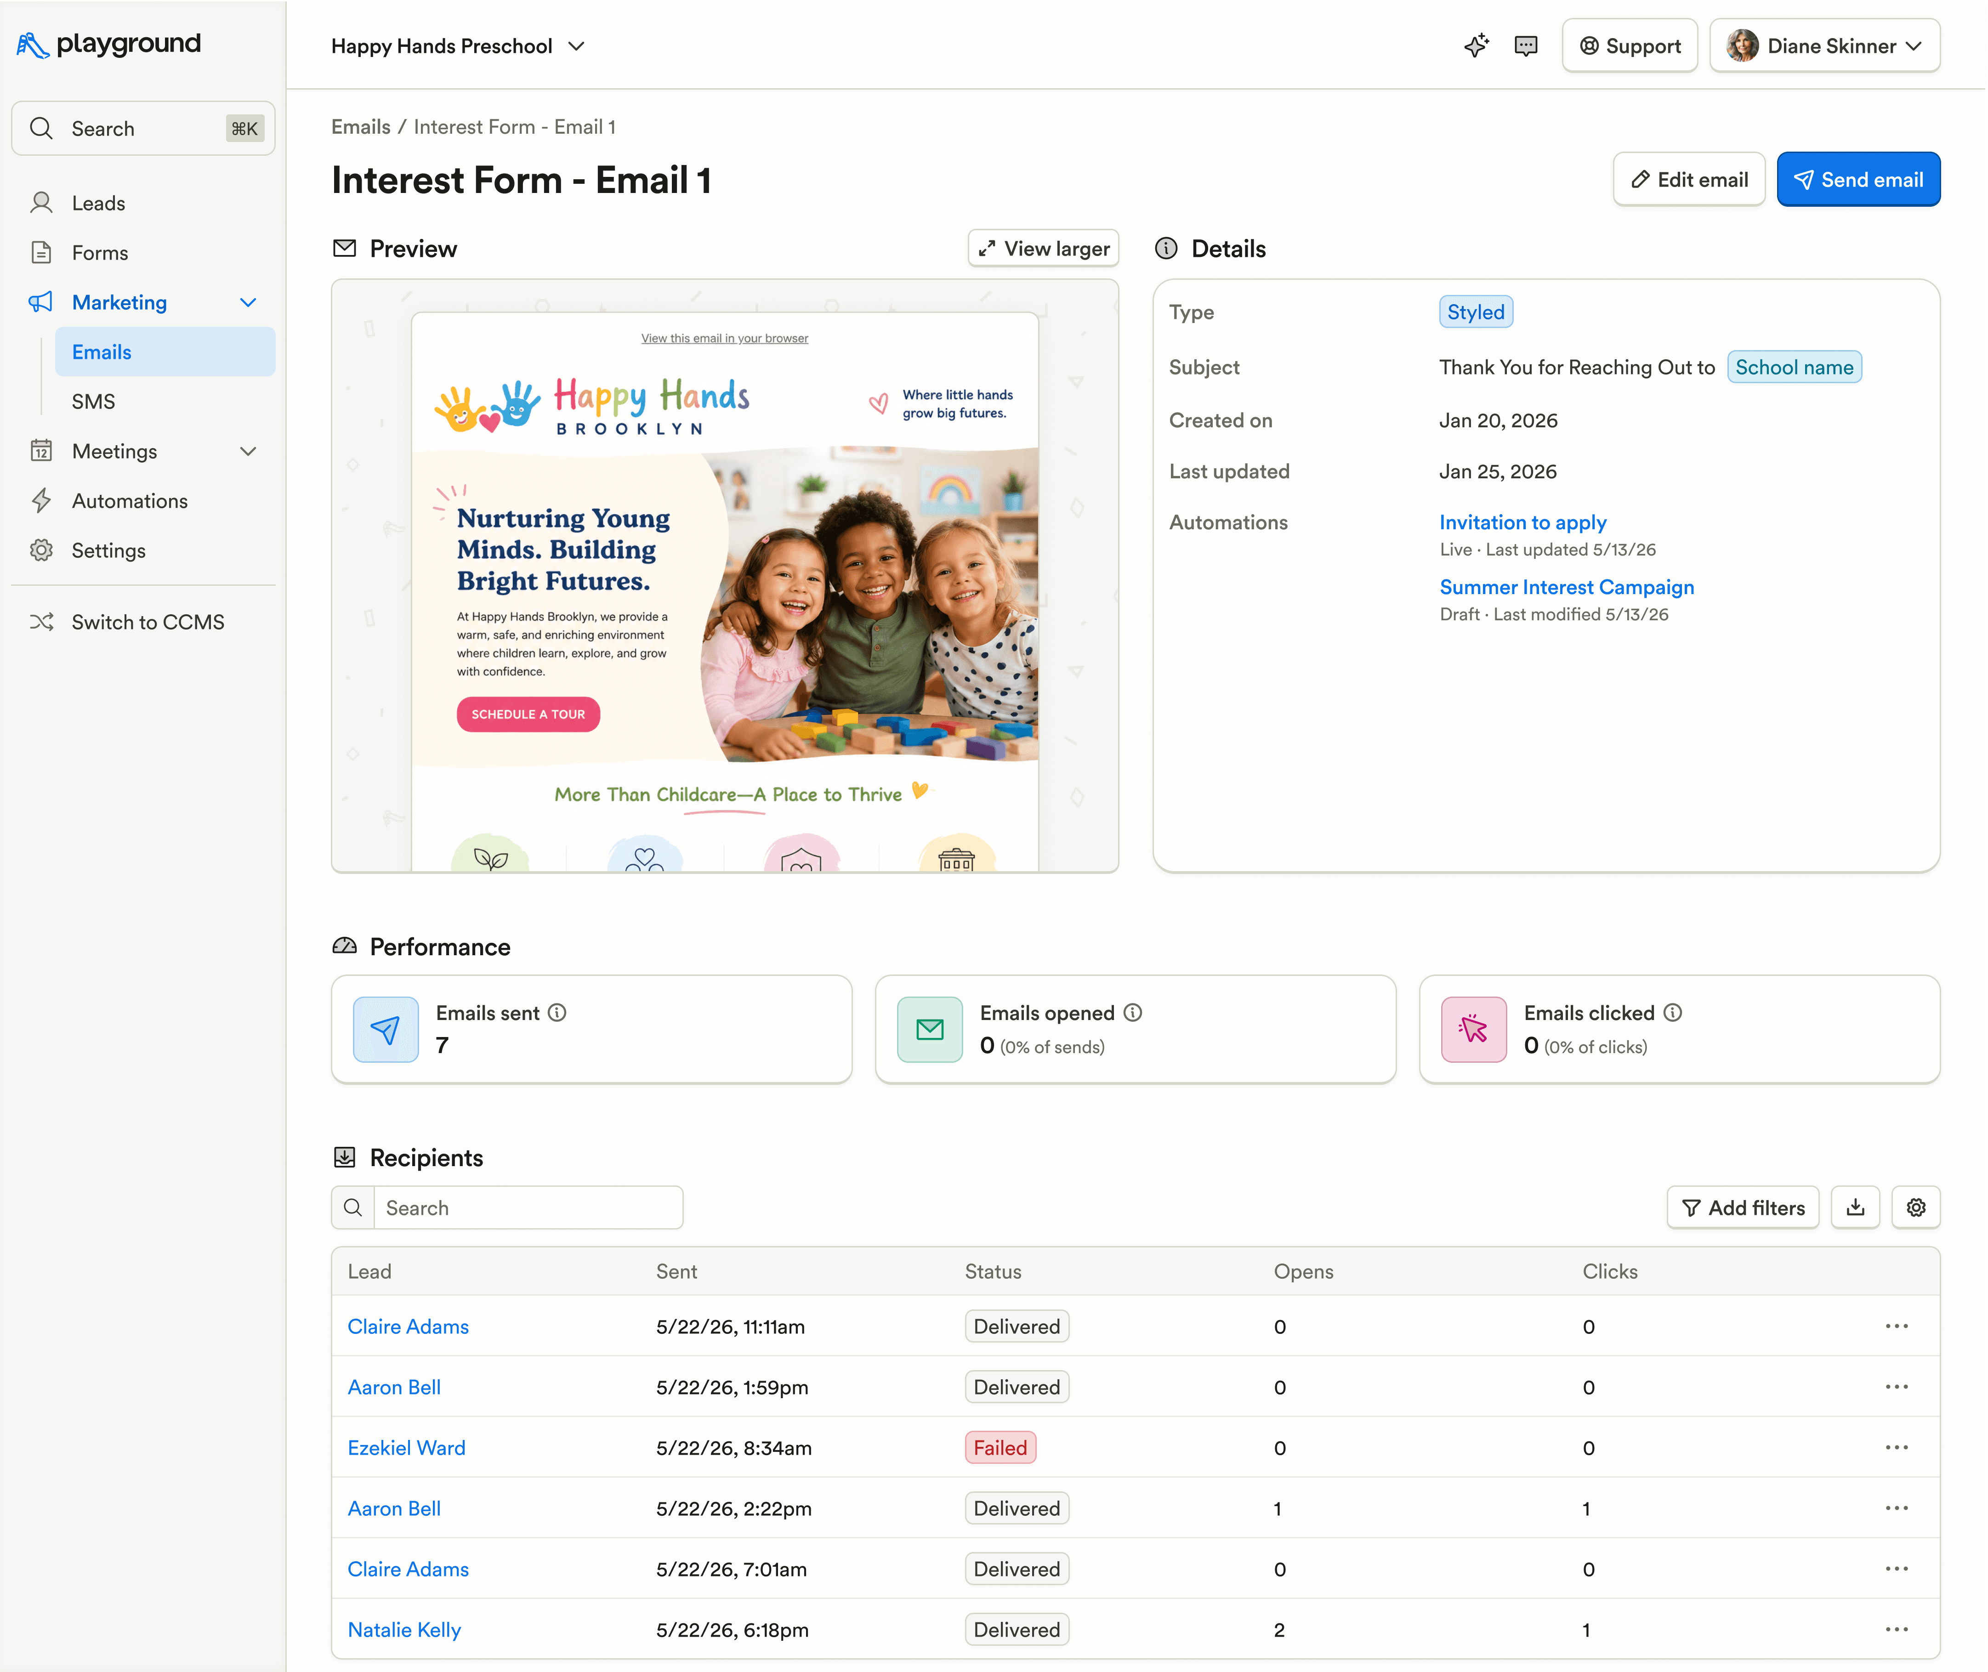The height and width of the screenshot is (1672, 1988).
Task: Click the Schedule a Tour button in preview
Action: pyautogui.click(x=528, y=714)
